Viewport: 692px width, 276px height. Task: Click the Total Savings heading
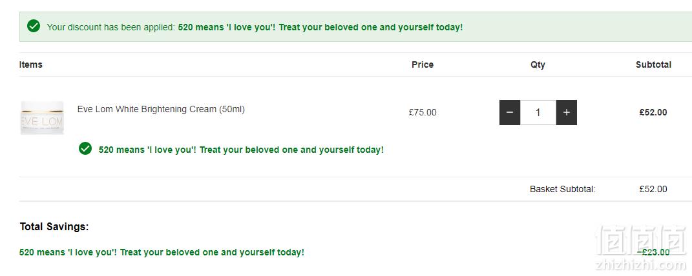54,227
